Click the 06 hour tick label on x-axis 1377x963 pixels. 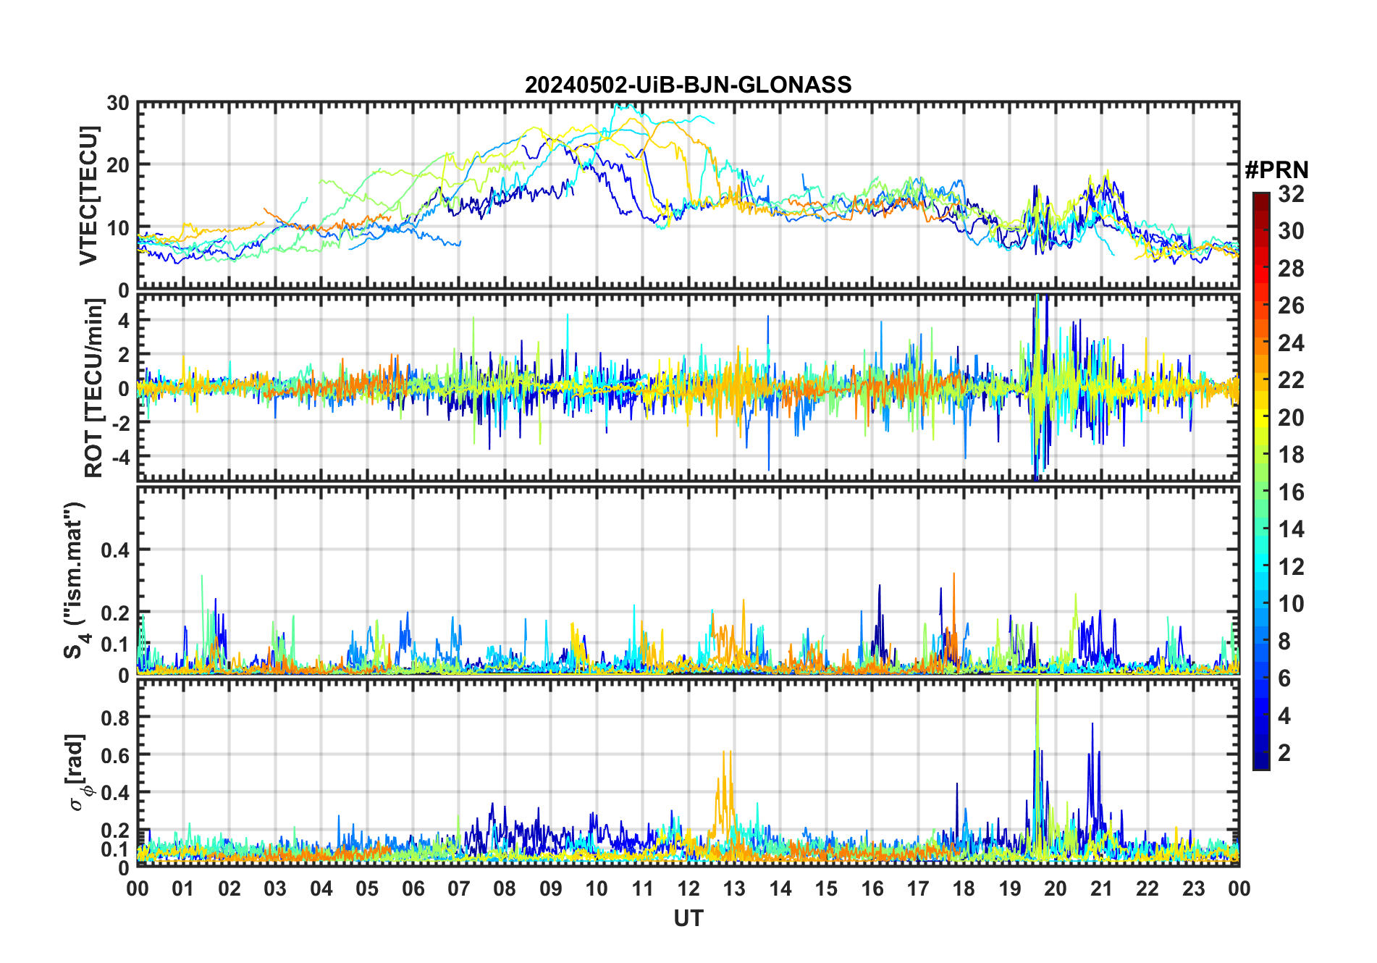(x=413, y=888)
